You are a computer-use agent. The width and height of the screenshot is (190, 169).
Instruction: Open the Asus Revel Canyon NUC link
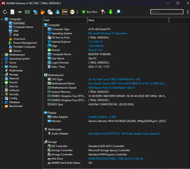point(127,83)
